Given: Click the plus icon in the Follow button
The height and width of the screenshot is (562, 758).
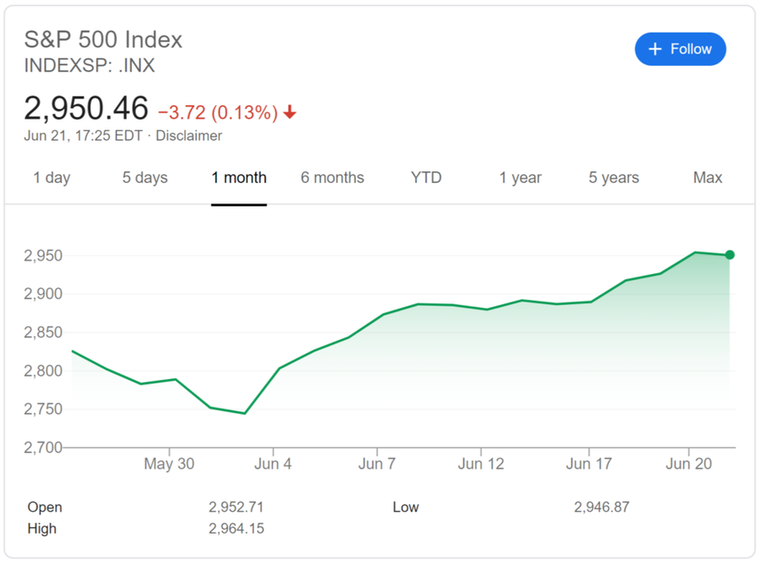Looking at the screenshot, I should click(x=656, y=49).
